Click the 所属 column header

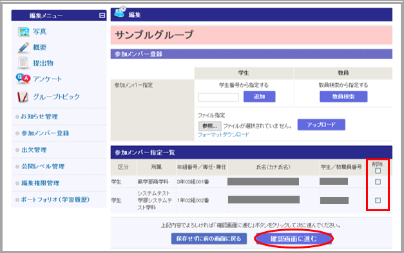[x=157, y=167]
